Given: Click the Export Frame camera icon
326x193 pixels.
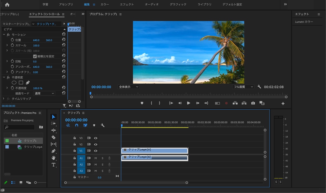Looking at the screenshot, I should (x=253, y=103).
